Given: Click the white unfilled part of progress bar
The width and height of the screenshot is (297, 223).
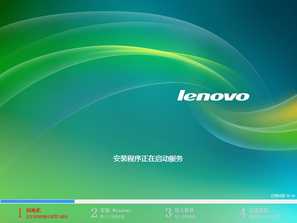Looking at the screenshot, I should [x=186, y=202].
